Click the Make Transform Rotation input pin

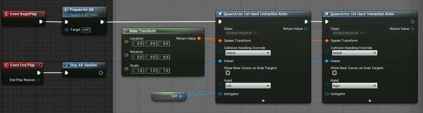coord(126,55)
